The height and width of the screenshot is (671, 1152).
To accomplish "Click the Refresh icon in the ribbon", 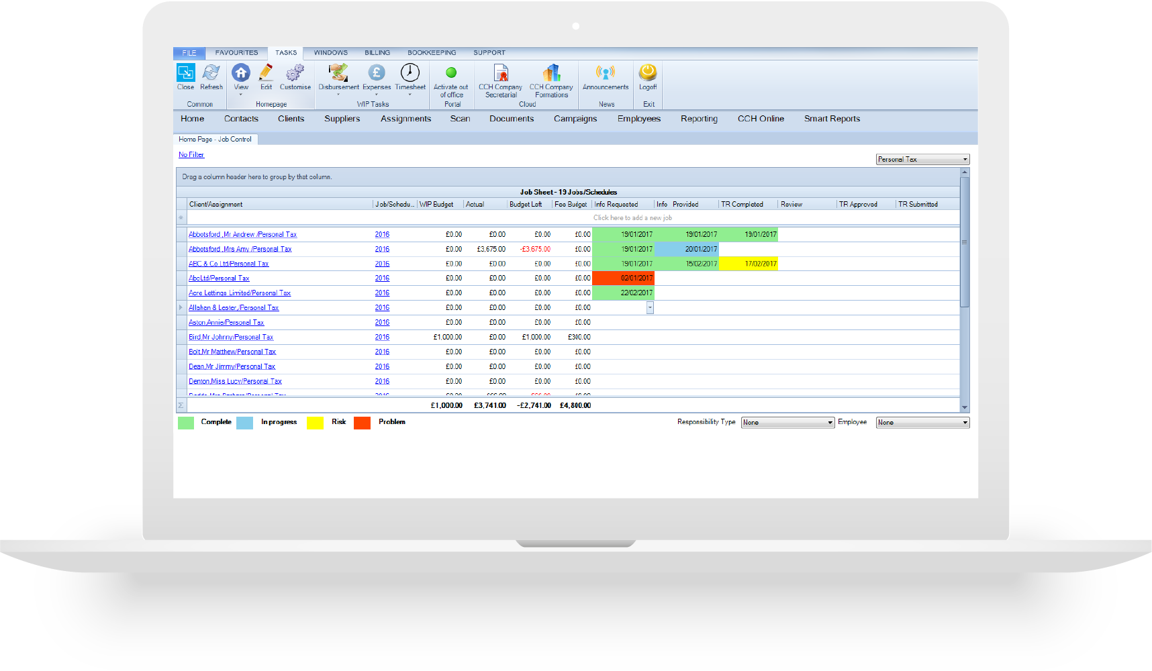I will pyautogui.click(x=211, y=73).
